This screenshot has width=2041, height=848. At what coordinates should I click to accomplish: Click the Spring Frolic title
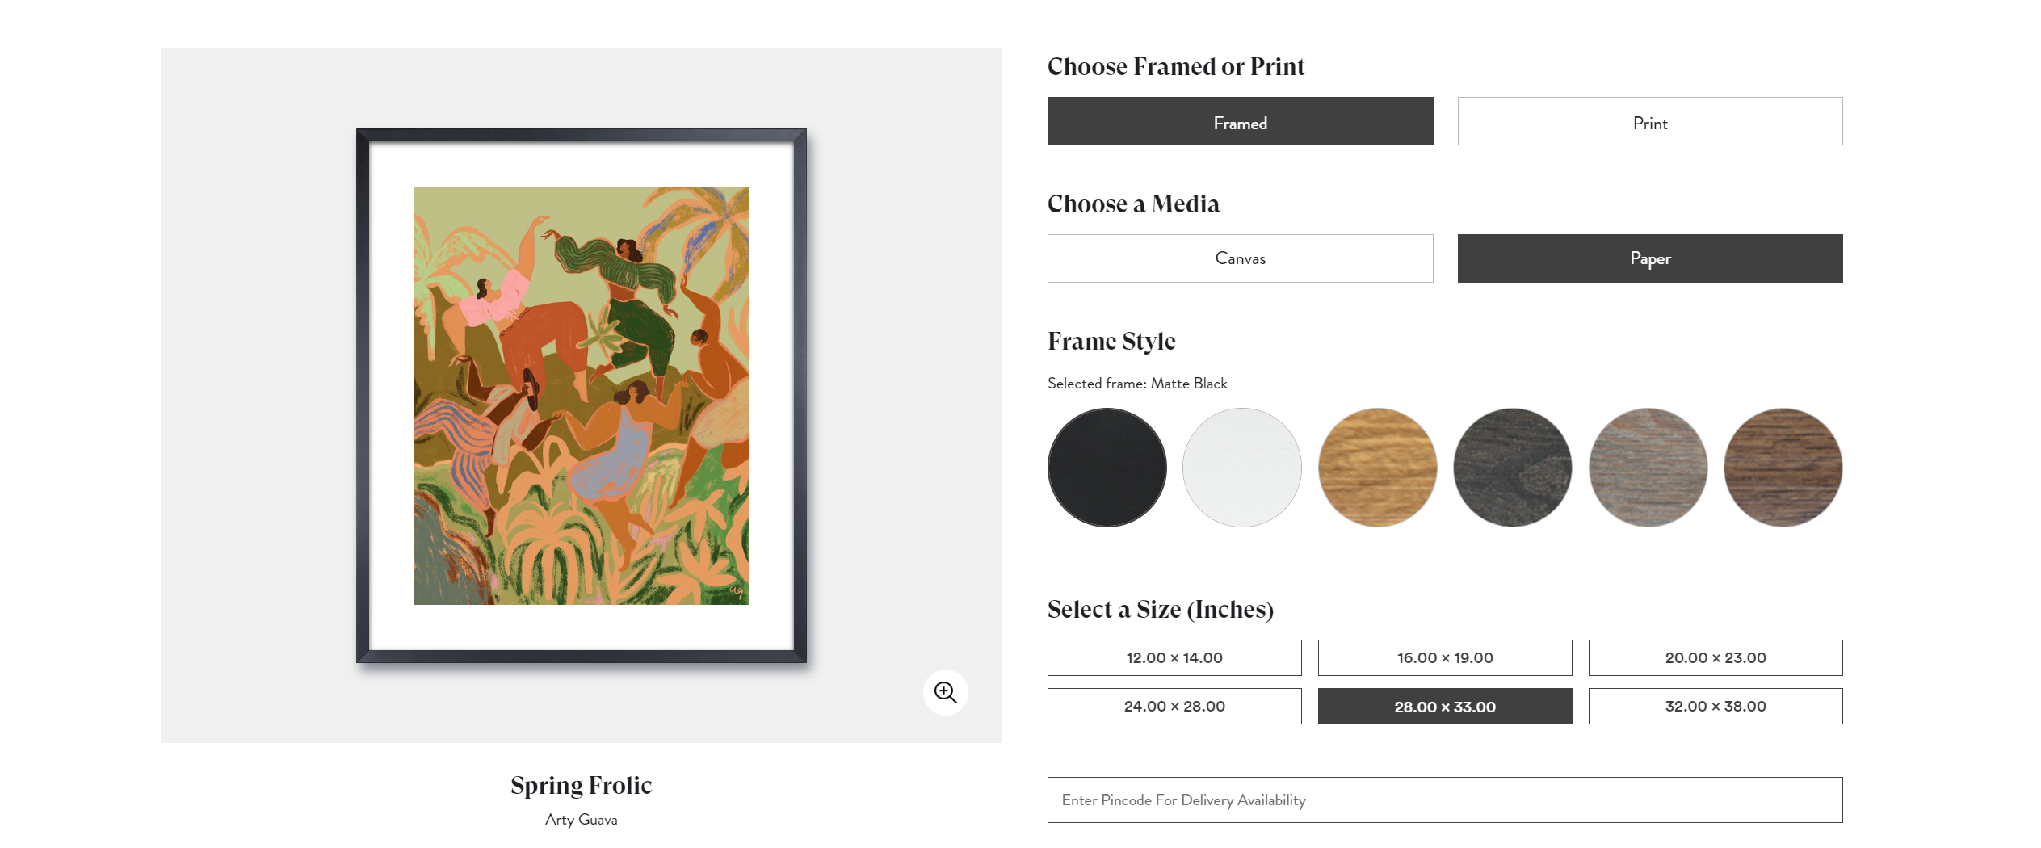[581, 784]
